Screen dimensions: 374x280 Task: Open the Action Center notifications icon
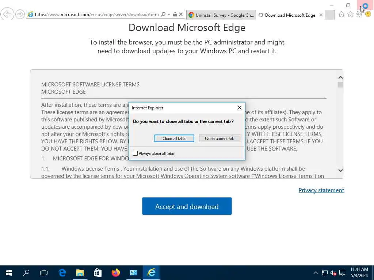[x=342, y=273]
